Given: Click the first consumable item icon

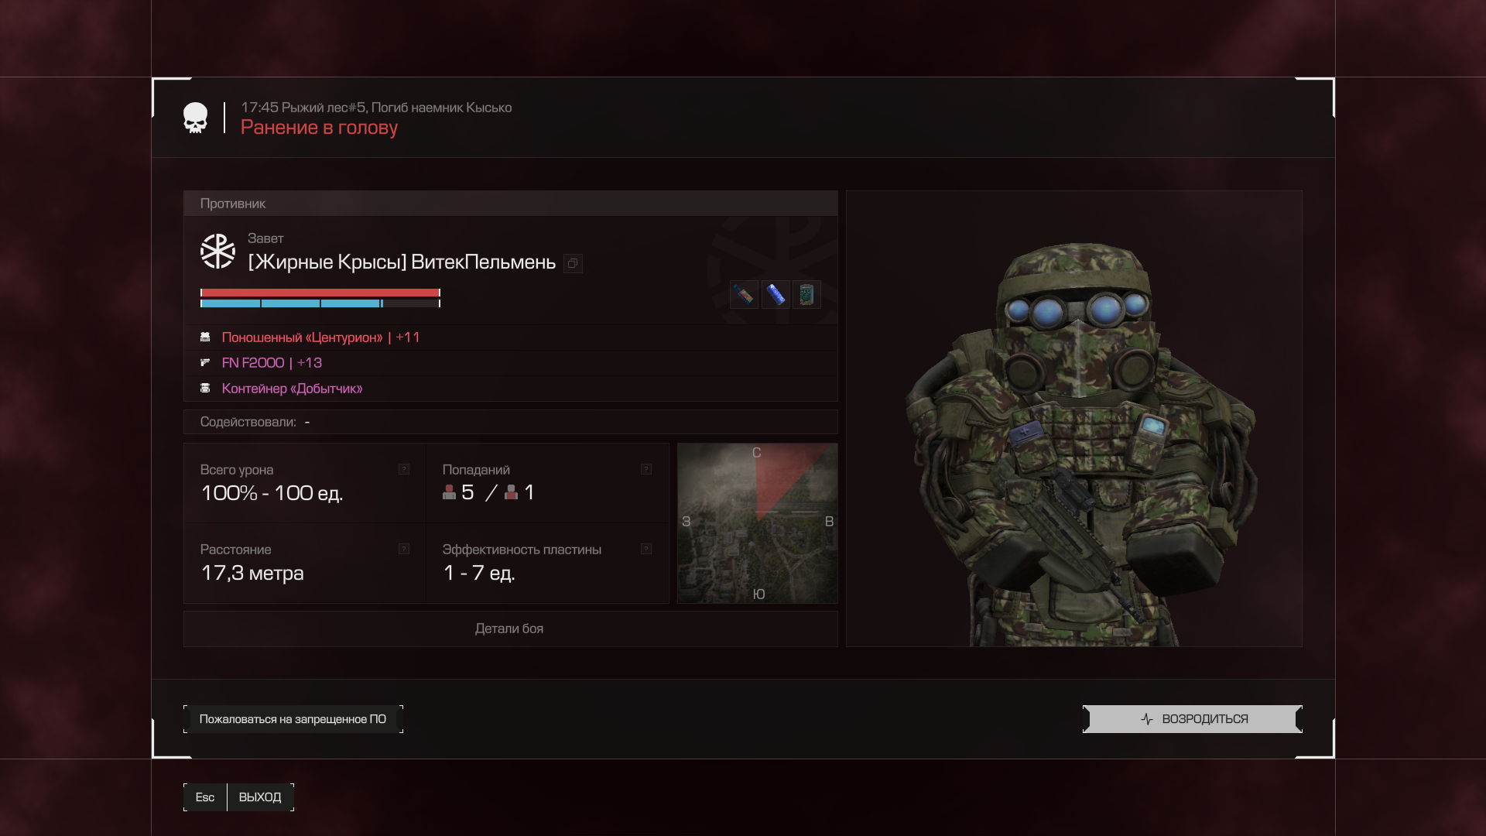Looking at the screenshot, I should [x=744, y=295].
